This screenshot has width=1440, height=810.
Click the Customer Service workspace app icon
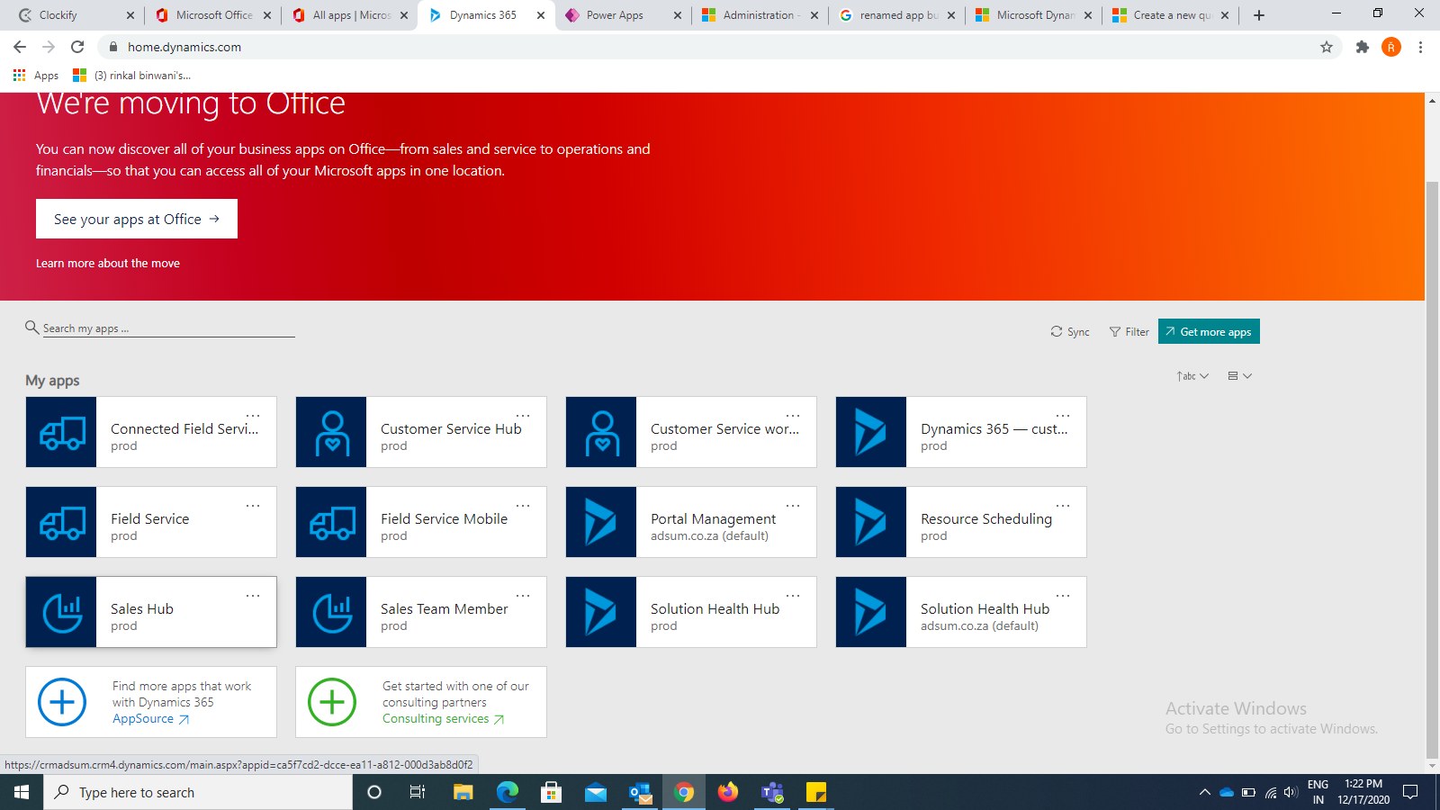(601, 432)
